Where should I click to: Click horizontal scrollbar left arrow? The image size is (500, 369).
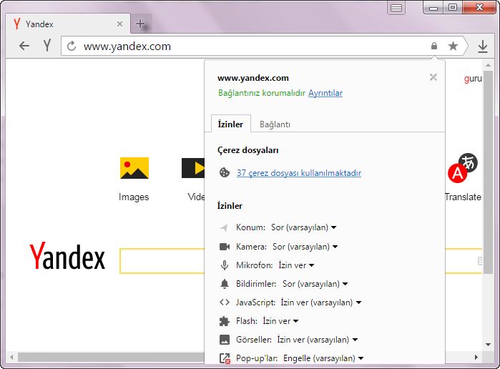11,357
